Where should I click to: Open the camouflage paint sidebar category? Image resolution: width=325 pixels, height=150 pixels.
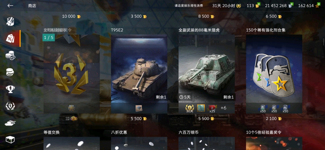click(10, 21)
